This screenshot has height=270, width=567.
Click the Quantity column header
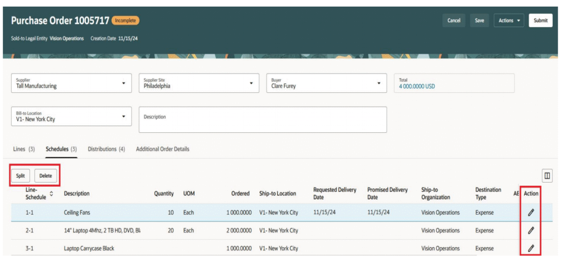tap(164, 194)
